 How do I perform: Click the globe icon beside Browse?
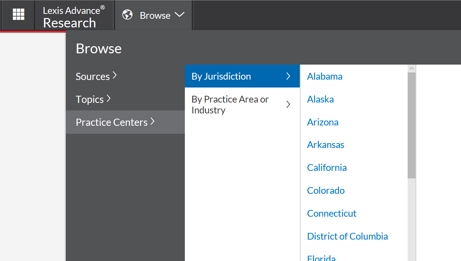[127, 15]
